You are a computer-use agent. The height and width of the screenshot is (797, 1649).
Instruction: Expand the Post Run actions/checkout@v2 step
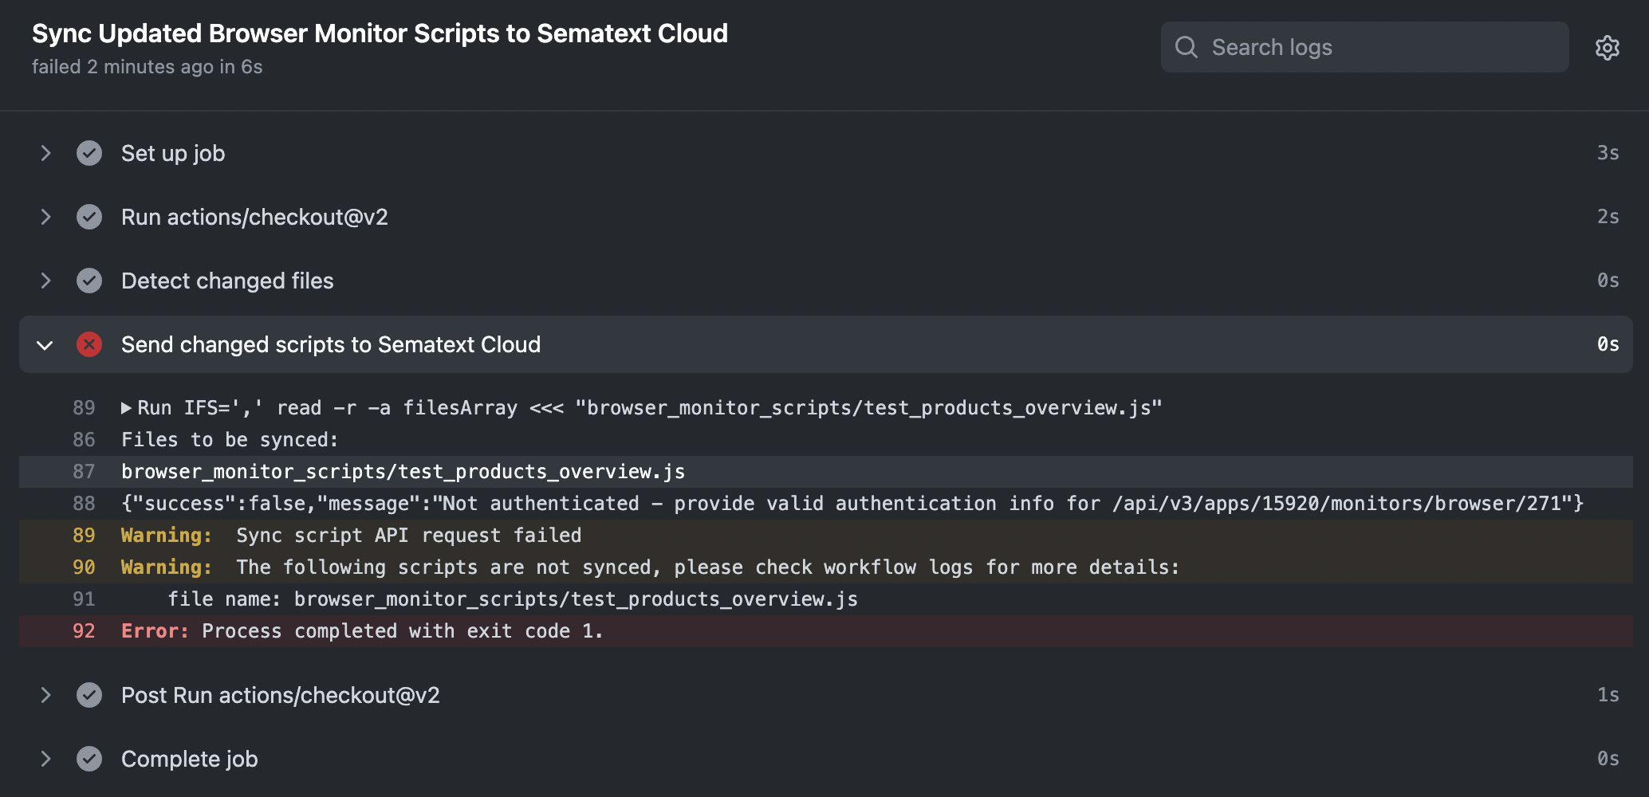(45, 695)
